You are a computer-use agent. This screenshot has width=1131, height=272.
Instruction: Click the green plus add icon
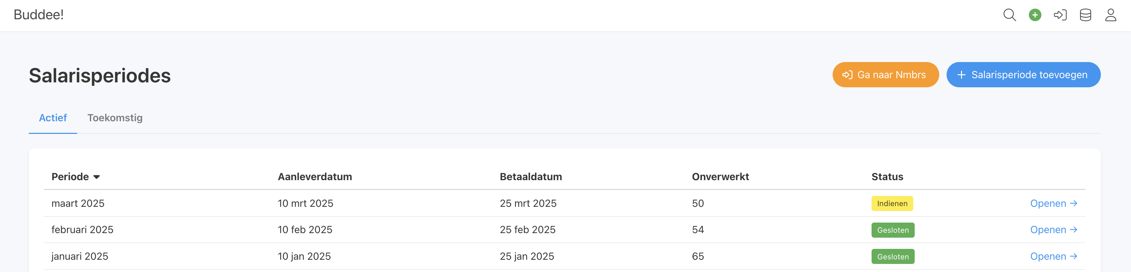(x=1035, y=15)
